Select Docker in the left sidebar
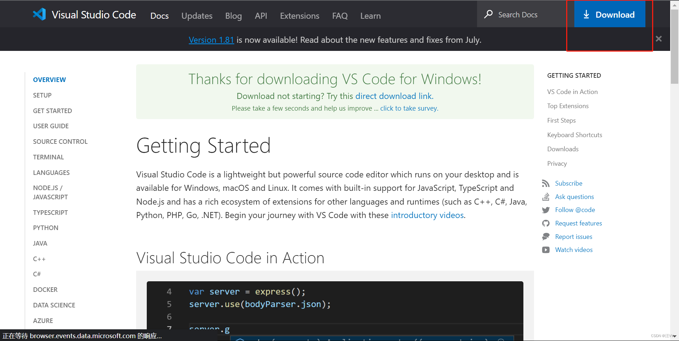Image resolution: width=679 pixels, height=341 pixels. point(45,290)
